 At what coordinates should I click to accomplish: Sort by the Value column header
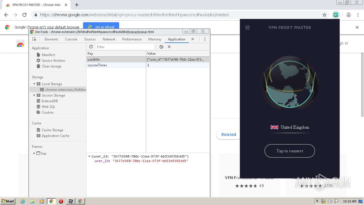coord(178,54)
